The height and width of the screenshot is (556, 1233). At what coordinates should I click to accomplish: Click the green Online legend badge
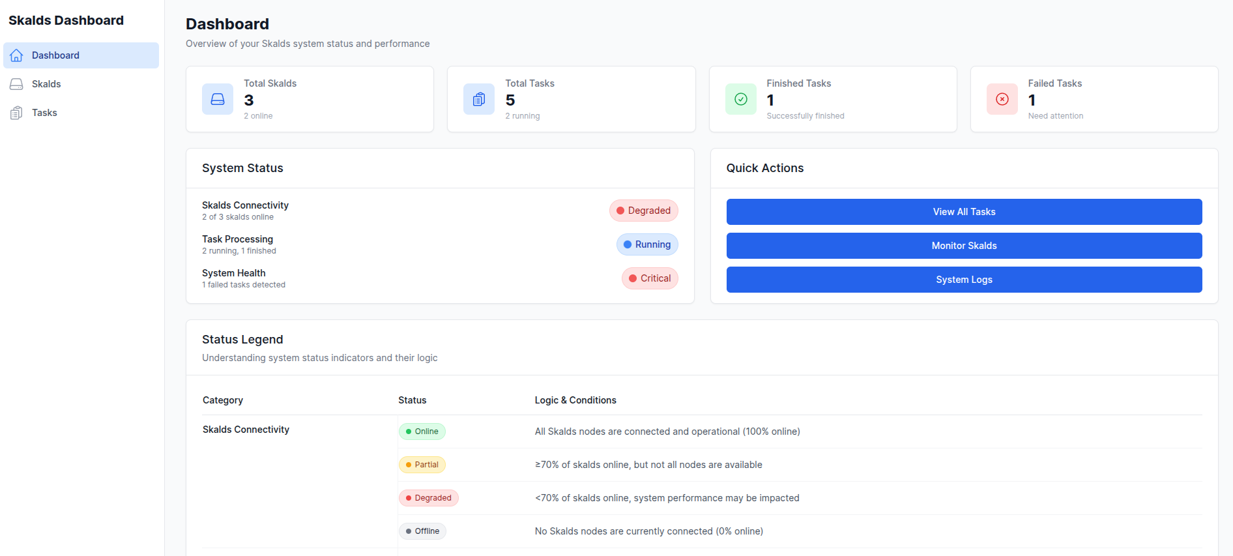pos(422,432)
